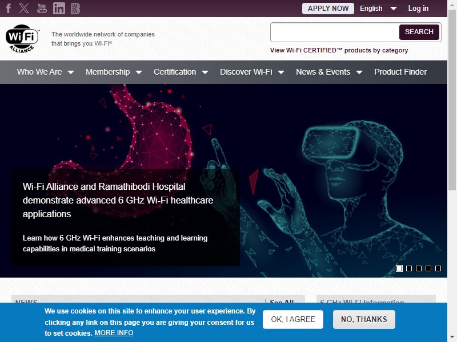The height and width of the screenshot is (342, 457).
Task: Open the English language dropdown
Action: click(x=378, y=9)
